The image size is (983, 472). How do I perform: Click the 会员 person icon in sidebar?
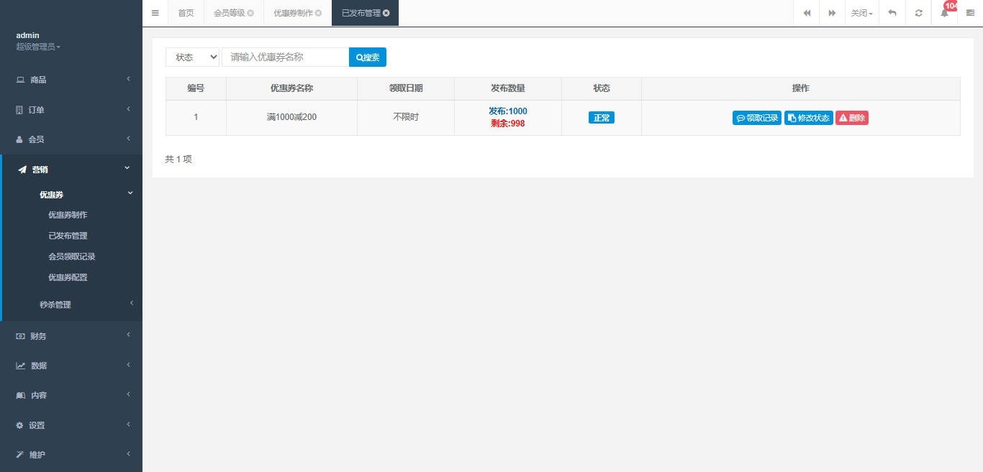pyautogui.click(x=19, y=139)
